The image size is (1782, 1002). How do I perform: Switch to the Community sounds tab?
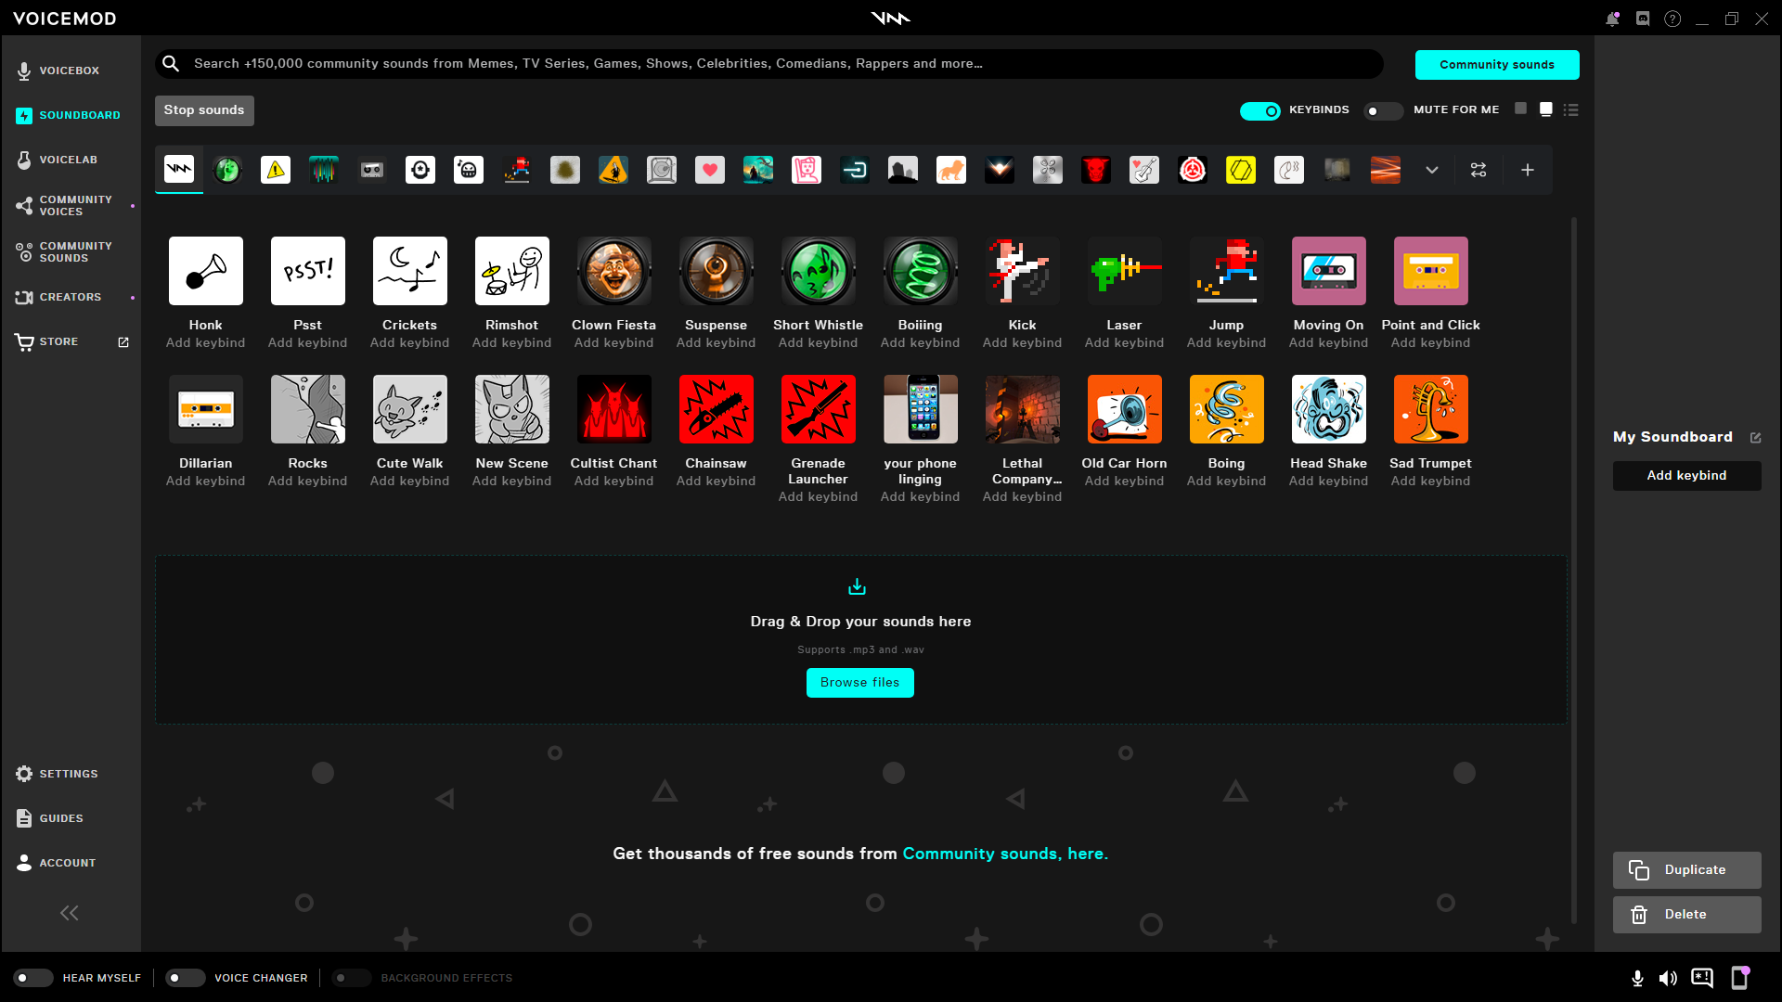click(x=1496, y=64)
